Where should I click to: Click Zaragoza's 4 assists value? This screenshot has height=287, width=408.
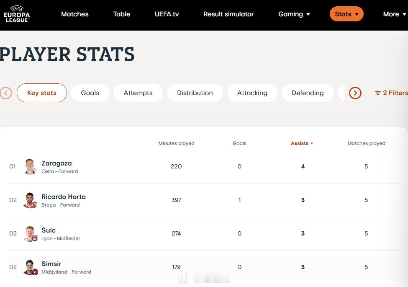tap(303, 166)
